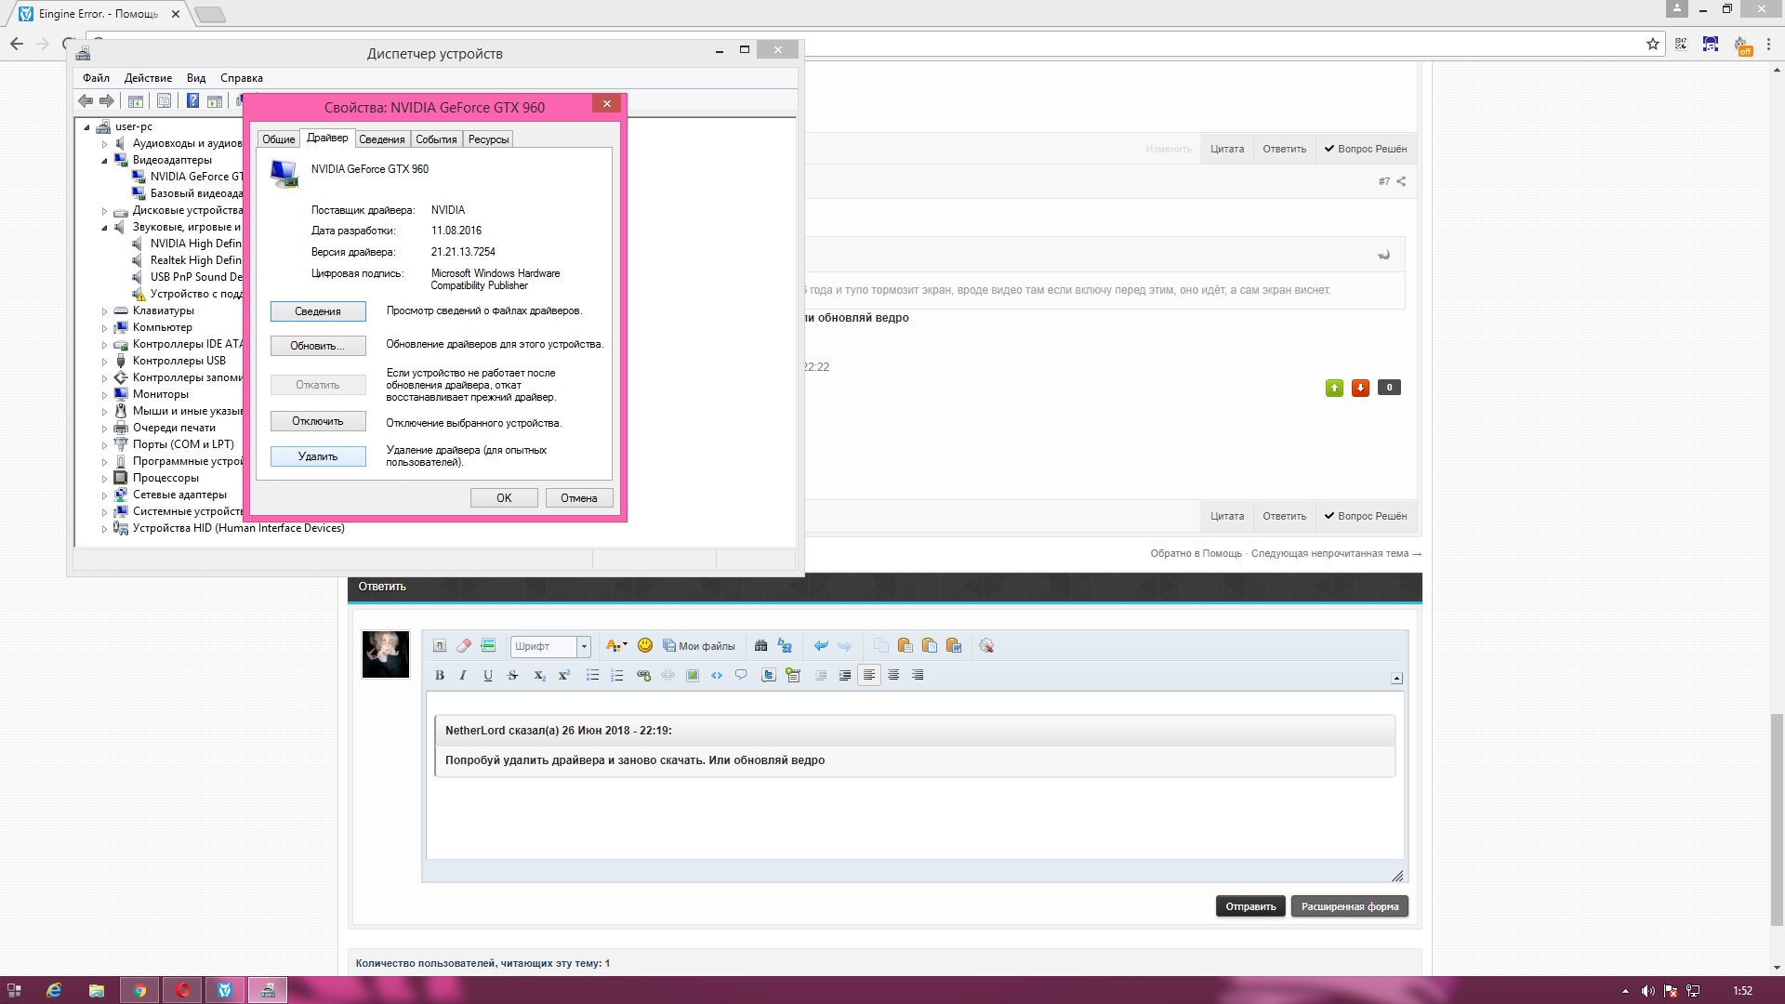Toggle bold formatting in reply editor

pyautogui.click(x=440, y=676)
